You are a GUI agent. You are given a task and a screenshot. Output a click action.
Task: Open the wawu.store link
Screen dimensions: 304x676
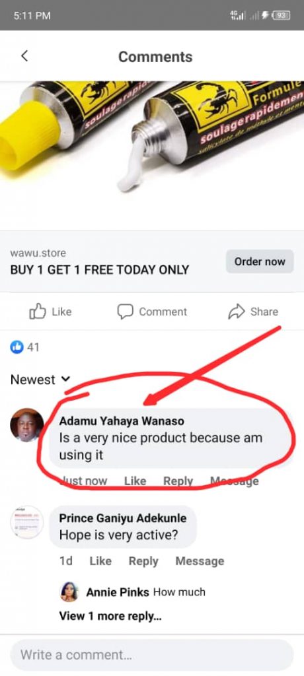(x=38, y=253)
